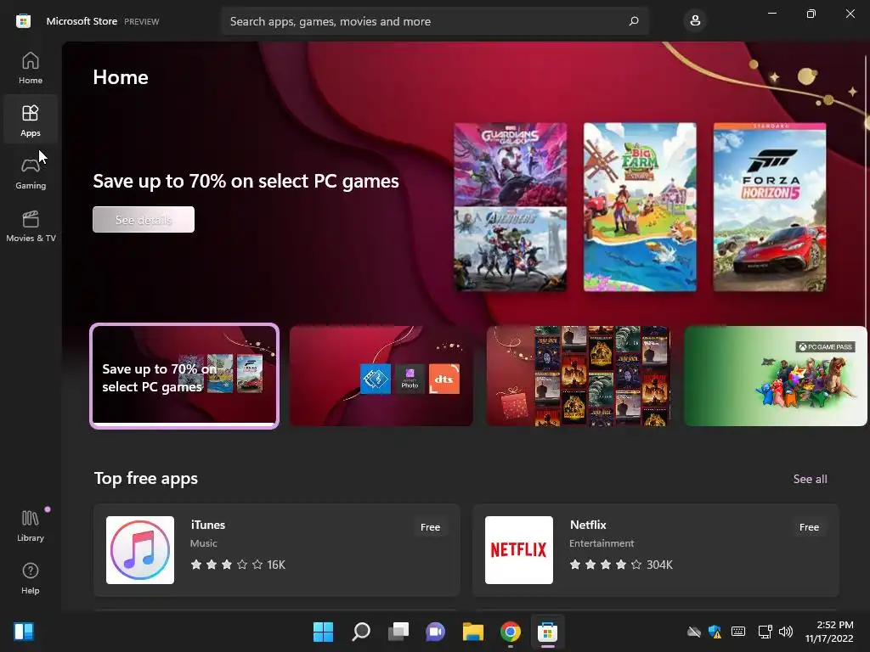Image resolution: width=870 pixels, height=652 pixels.
Task: Click the See details button
Action: coord(143,220)
